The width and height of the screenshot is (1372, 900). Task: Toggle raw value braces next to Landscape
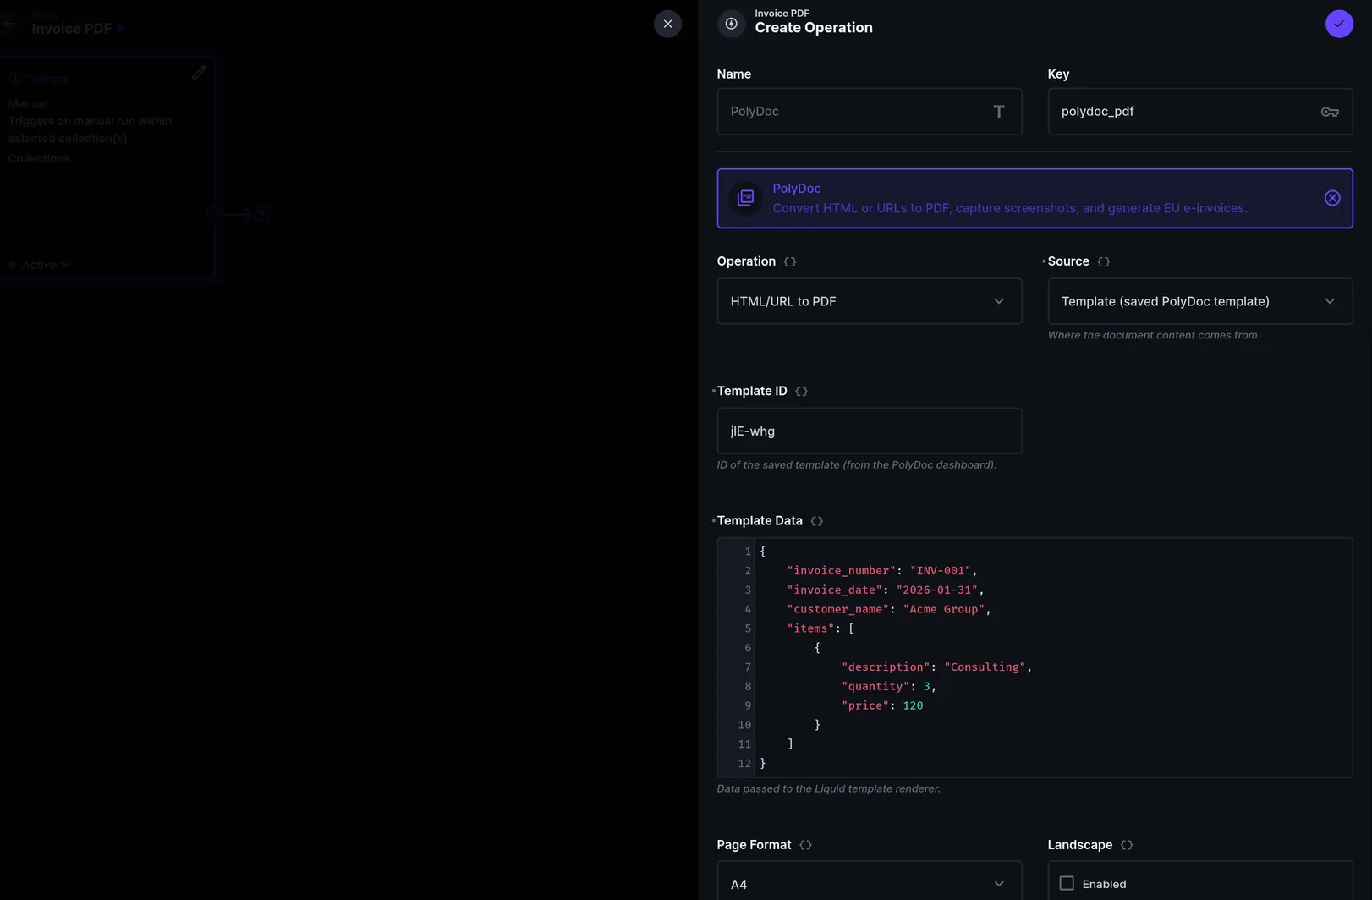[x=1127, y=845]
